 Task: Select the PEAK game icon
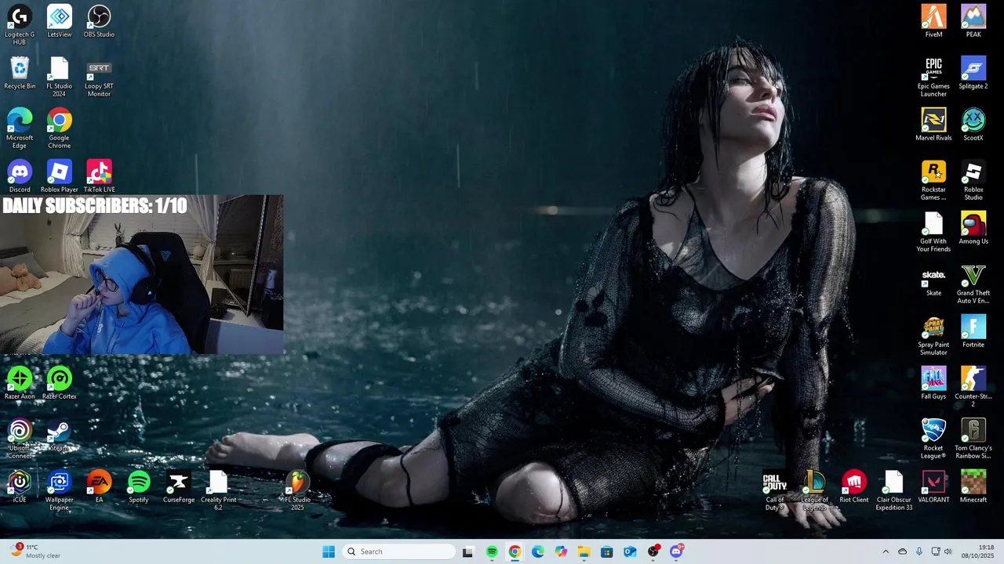coord(973,21)
